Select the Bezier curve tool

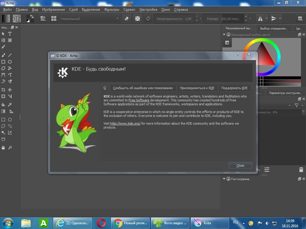[x=3, y=75]
